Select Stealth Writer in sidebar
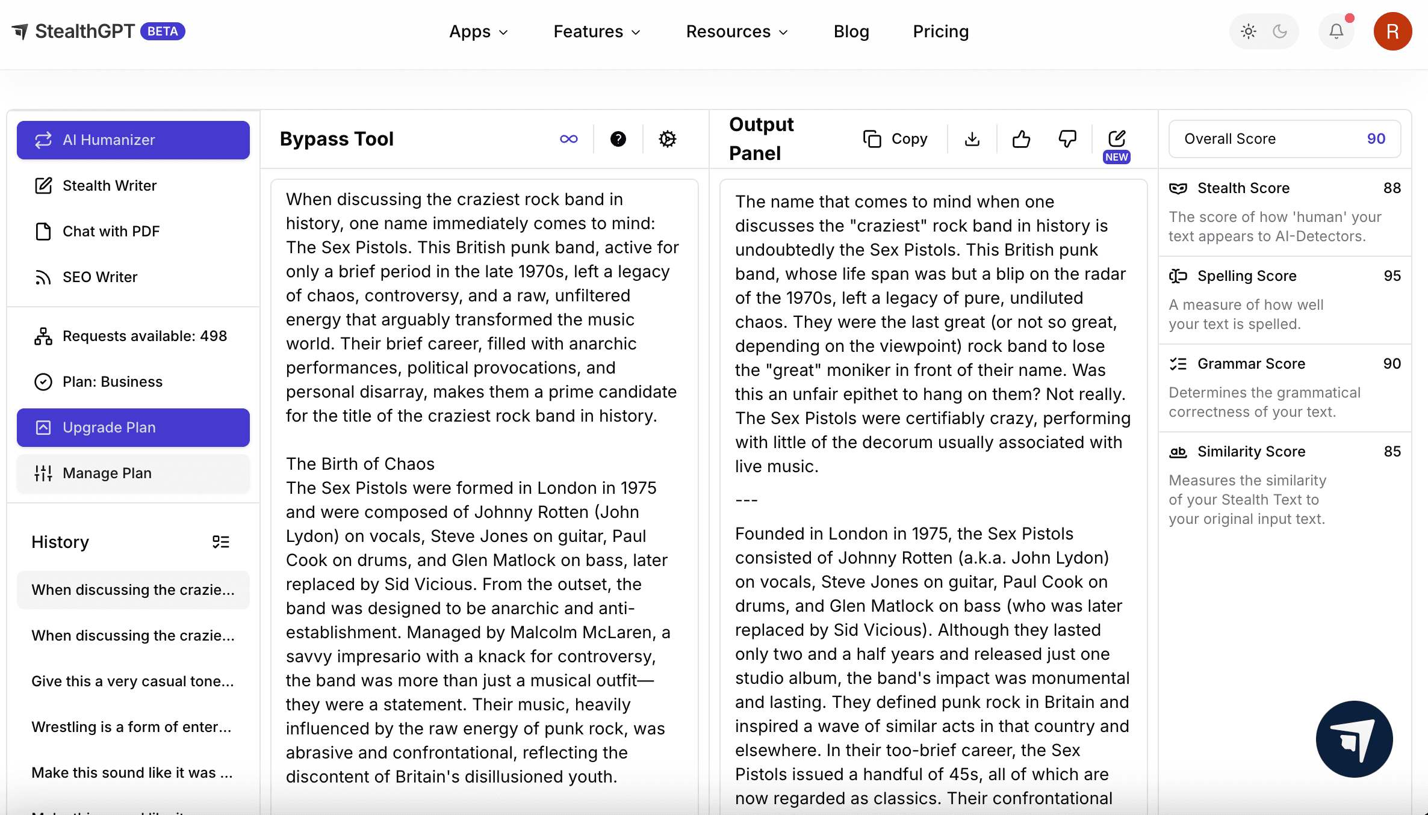The image size is (1428, 815). point(110,186)
